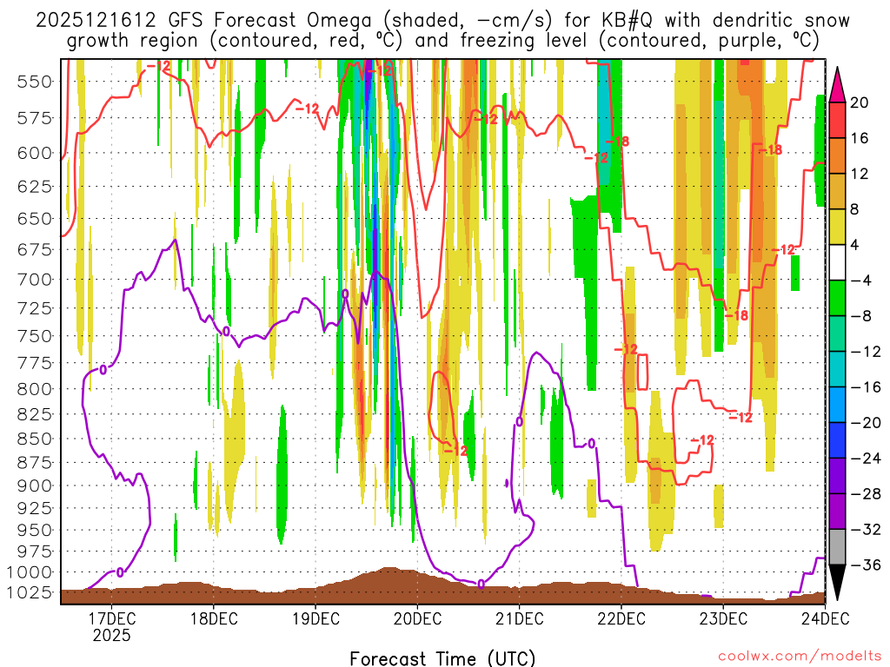Click the '17DEC' date label
The height and width of the screenshot is (667, 890).
[111, 617]
